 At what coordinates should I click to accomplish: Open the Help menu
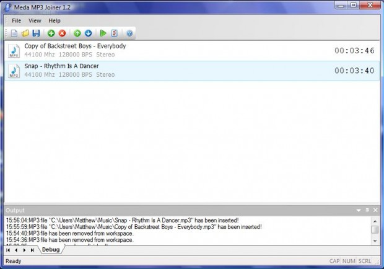point(55,20)
